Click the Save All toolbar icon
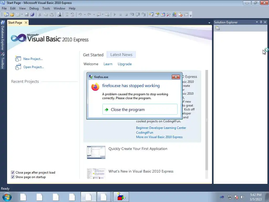This screenshot has height=202, width=269. (32, 15)
